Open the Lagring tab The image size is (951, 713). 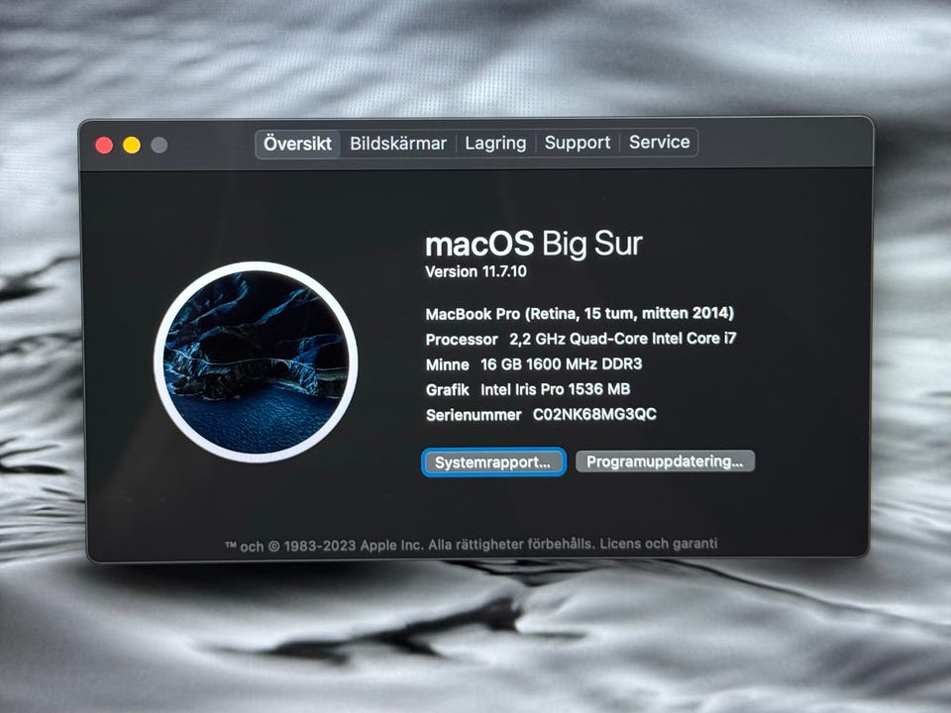495,143
